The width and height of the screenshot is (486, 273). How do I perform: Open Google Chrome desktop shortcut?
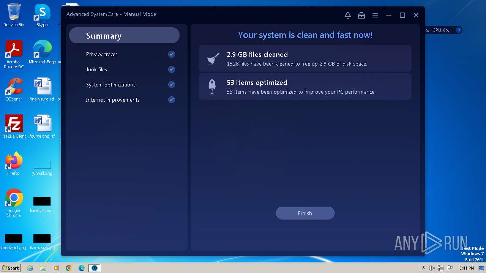[x=14, y=203]
